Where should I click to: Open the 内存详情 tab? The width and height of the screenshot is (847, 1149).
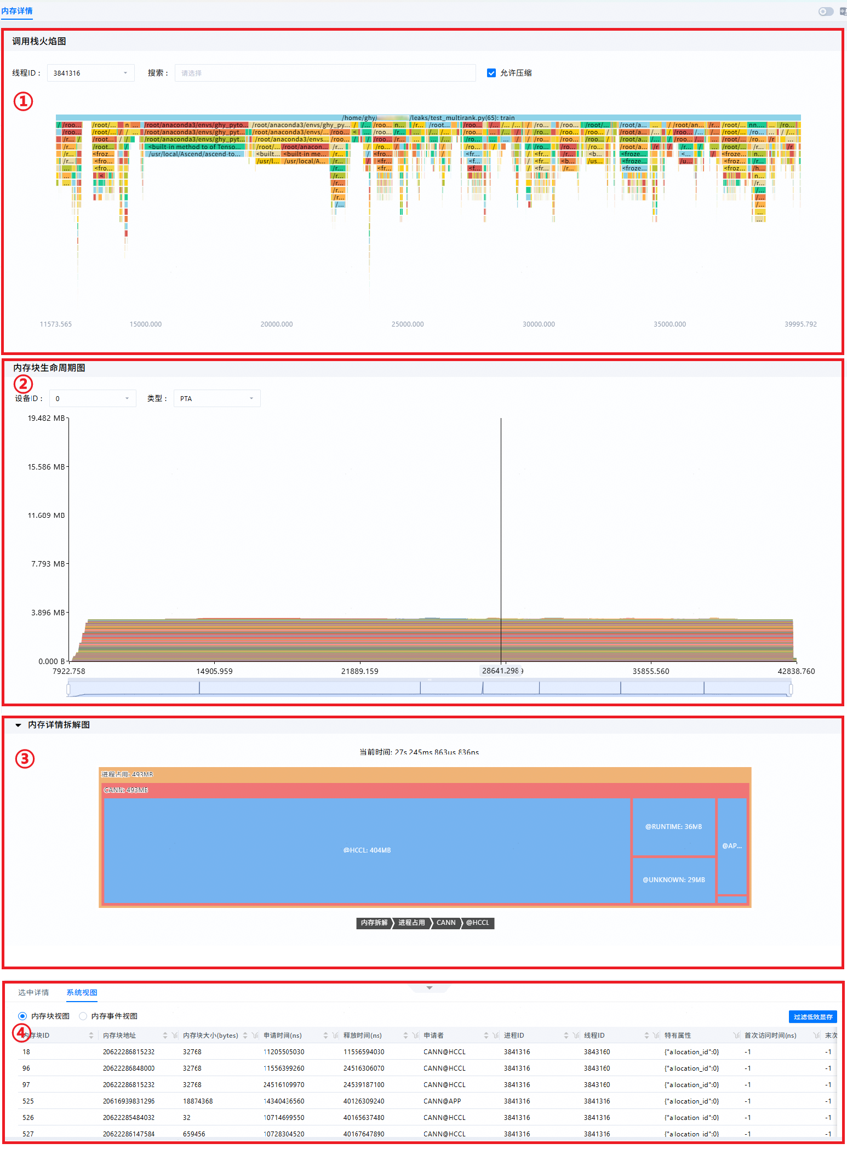pos(17,11)
